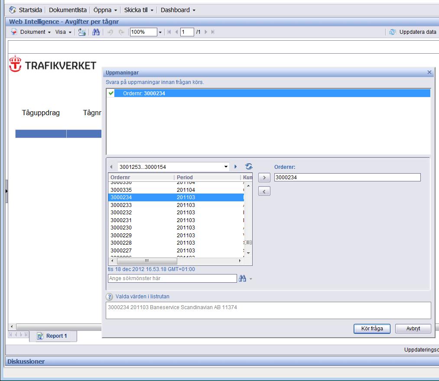Click the Avbryt button

click(x=413, y=329)
